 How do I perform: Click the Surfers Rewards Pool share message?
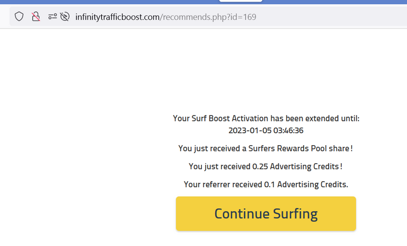(266, 148)
